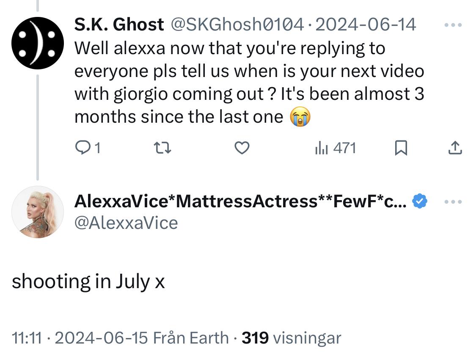Click the AlexxaVice display name

point(240,202)
